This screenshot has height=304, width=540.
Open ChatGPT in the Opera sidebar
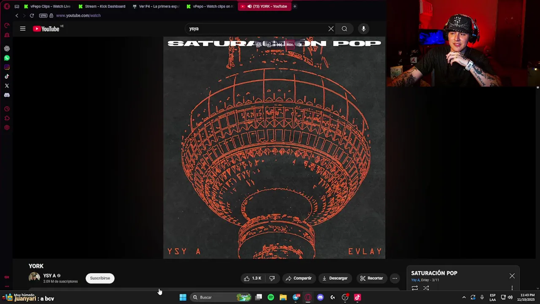pyautogui.click(x=7, y=49)
